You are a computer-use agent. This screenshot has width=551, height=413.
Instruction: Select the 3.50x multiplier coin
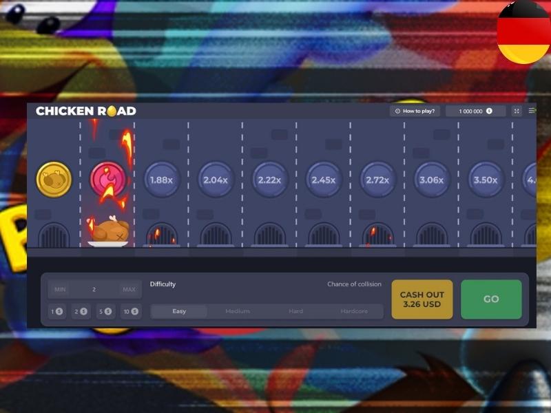coord(486,180)
